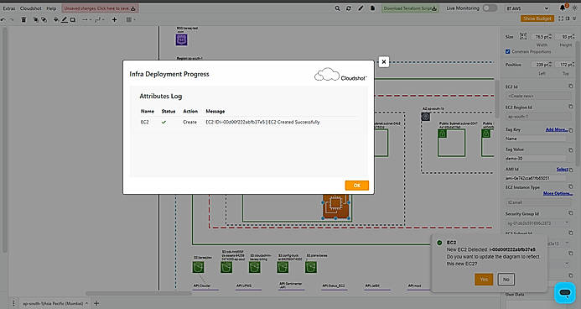Click Yes to update diagram with new EC2
Viewport: 581px width, 309px height.
pos(484,280)
